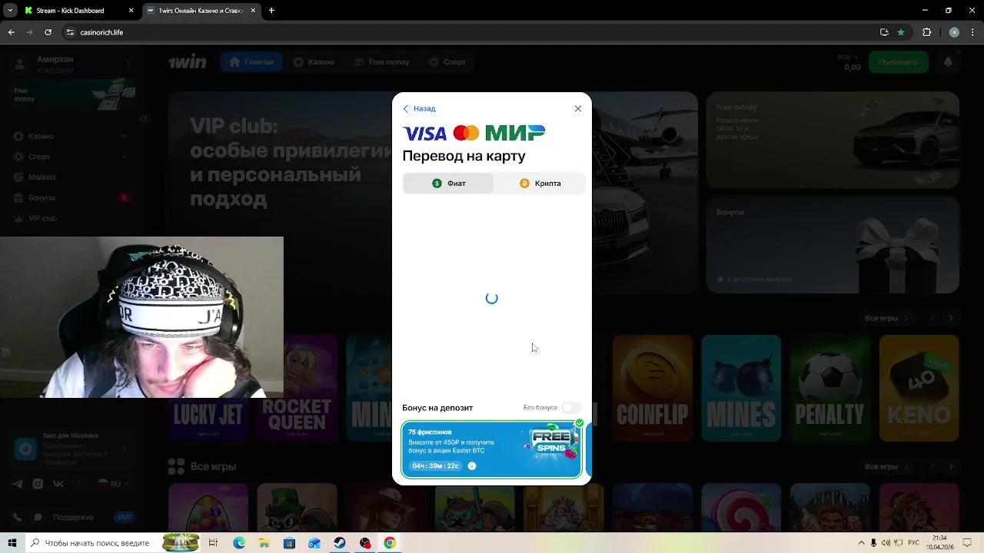Toggle the Без бонуса switch
984x553 pixels.
click(571, 408)
